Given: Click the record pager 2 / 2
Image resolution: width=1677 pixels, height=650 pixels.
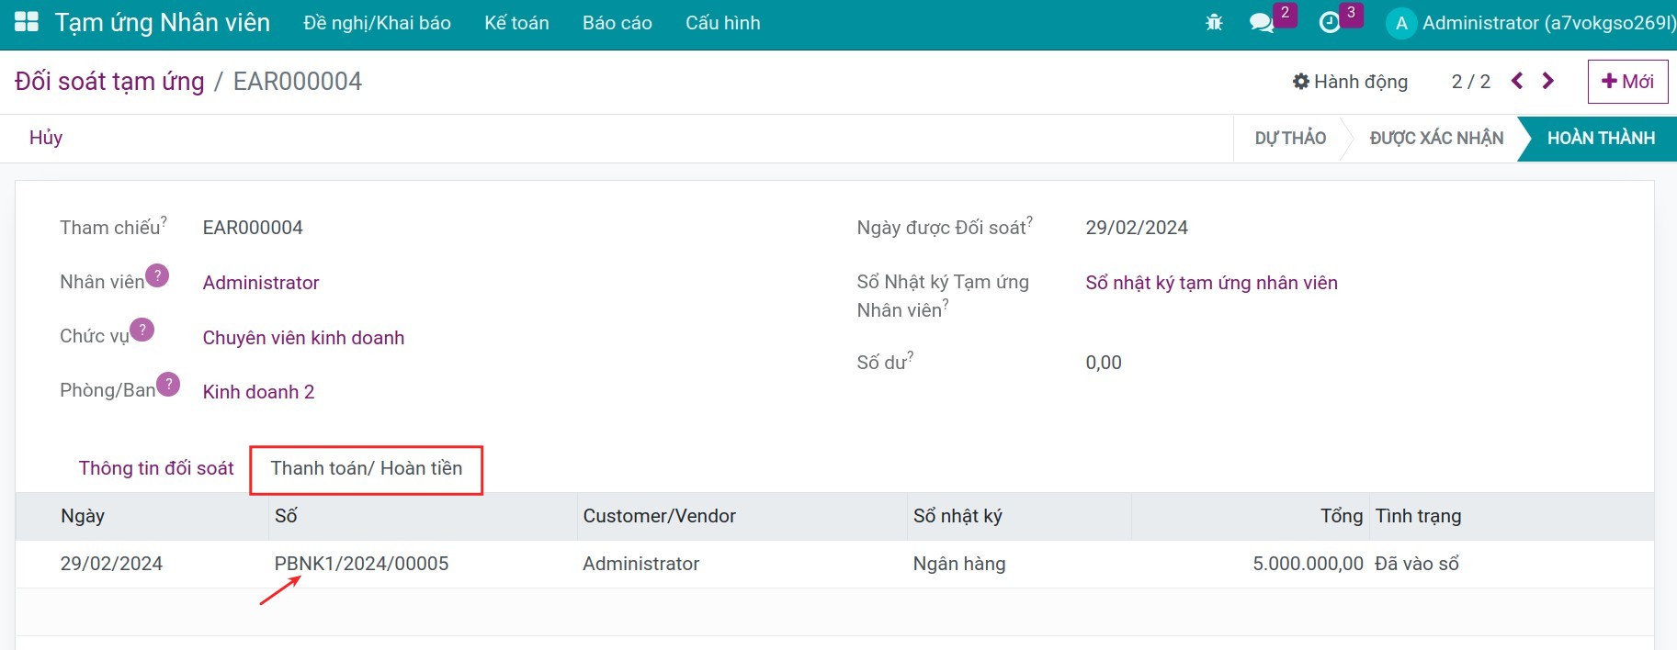Looking at the screenshot, I should 1470,82.
